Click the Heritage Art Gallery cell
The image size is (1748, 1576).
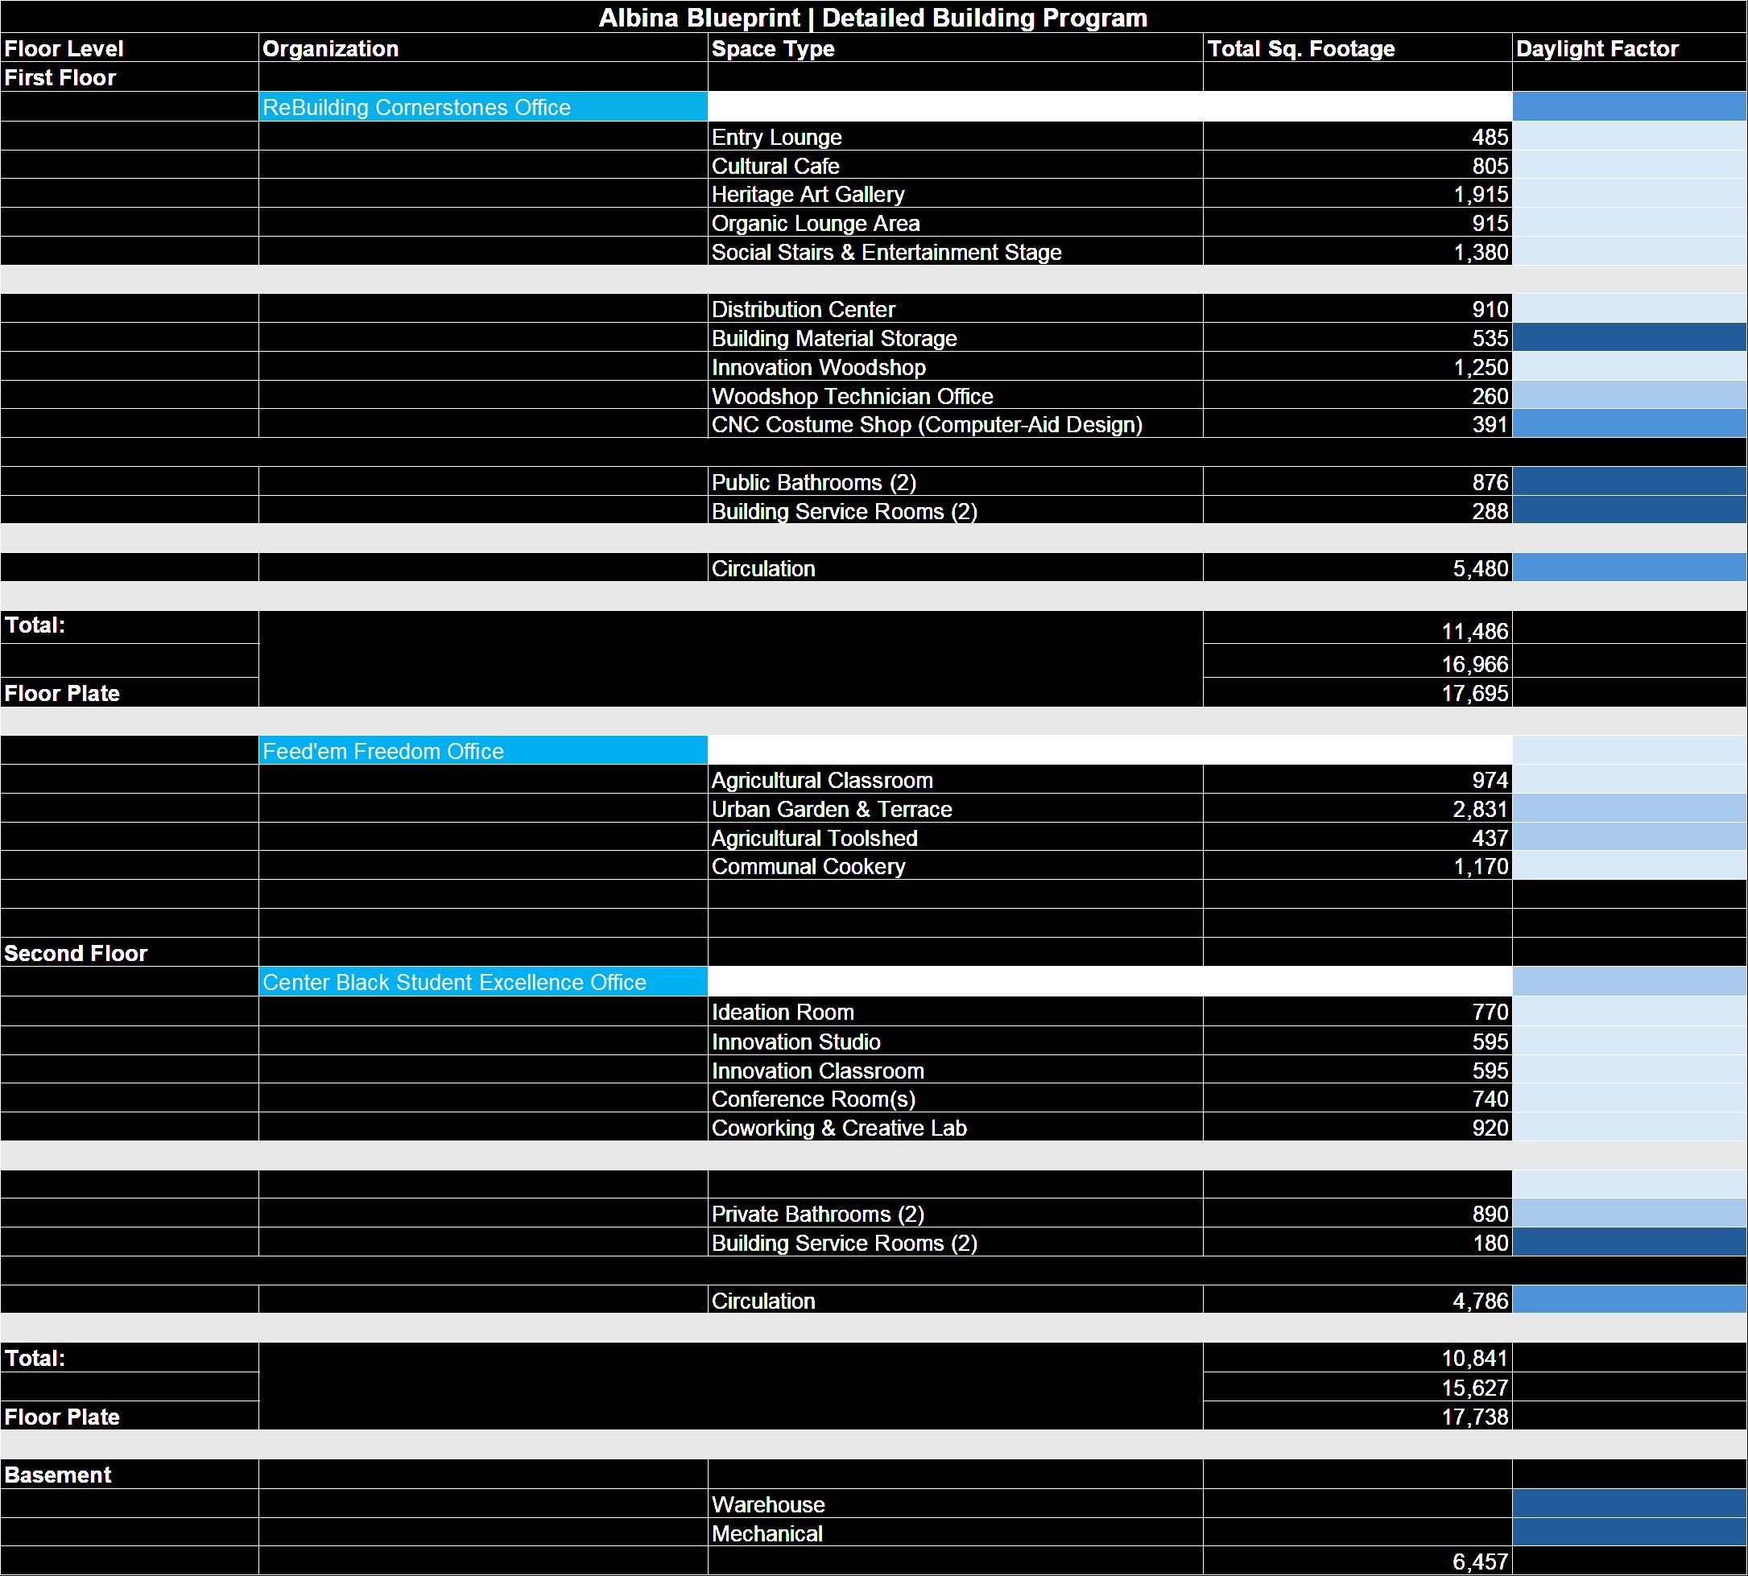pos(955,194)
